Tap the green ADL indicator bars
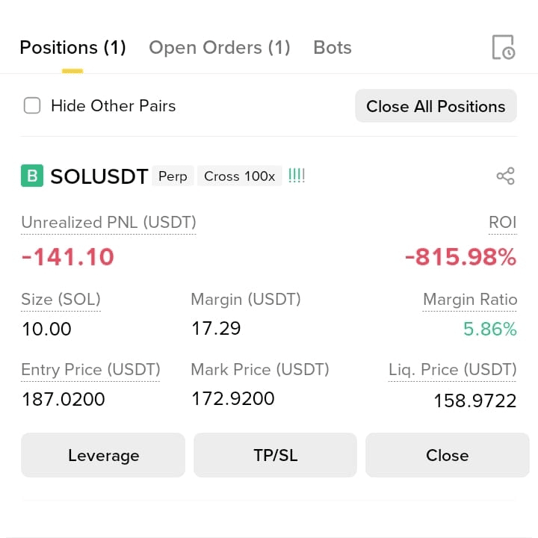538x538 pixels. pyautogui.click(x=297, y=176)
